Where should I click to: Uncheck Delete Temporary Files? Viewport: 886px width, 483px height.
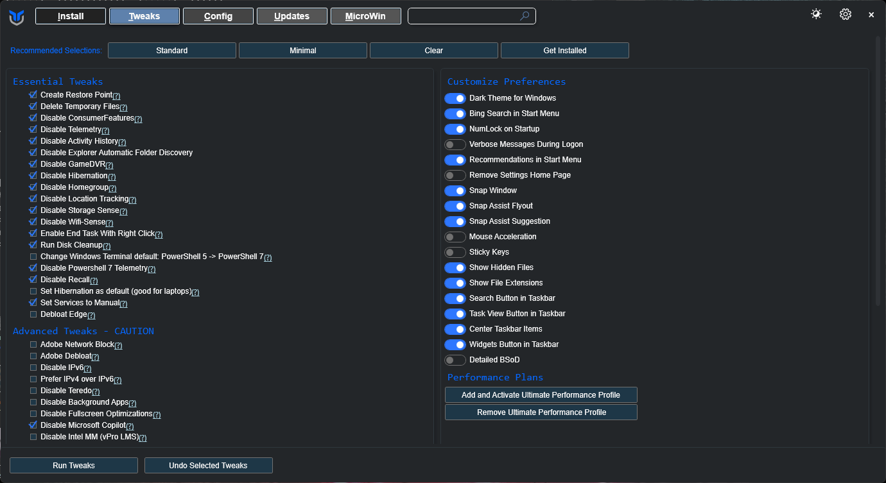point(33,106)
